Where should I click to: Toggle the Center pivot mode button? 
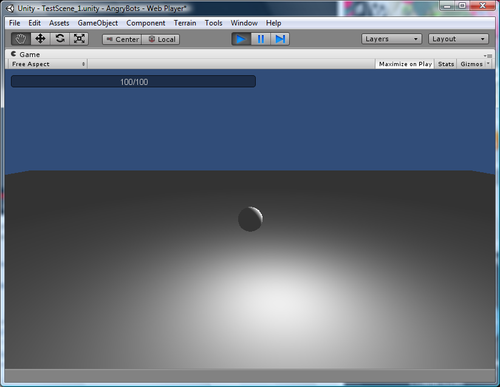(x=122, y=39)
